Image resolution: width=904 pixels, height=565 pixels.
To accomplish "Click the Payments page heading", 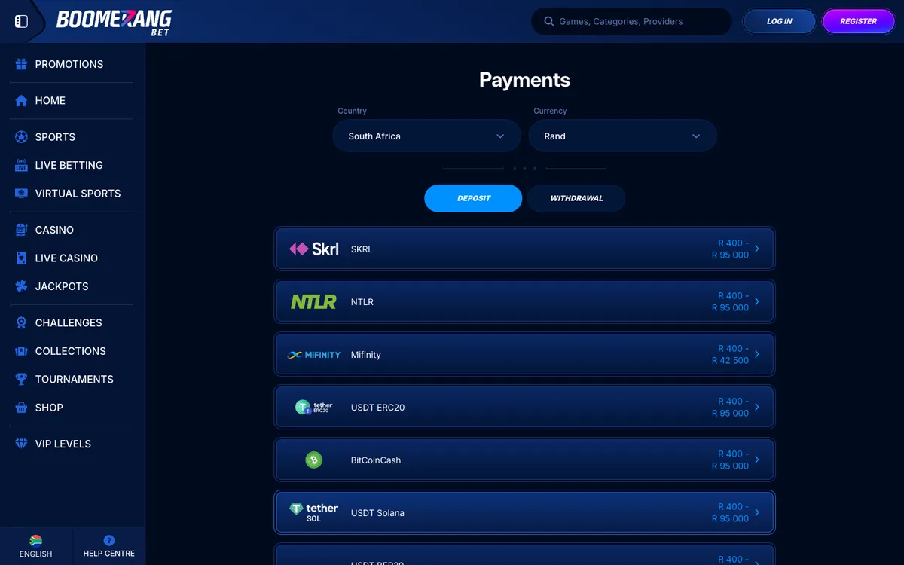I will (524, 80).
